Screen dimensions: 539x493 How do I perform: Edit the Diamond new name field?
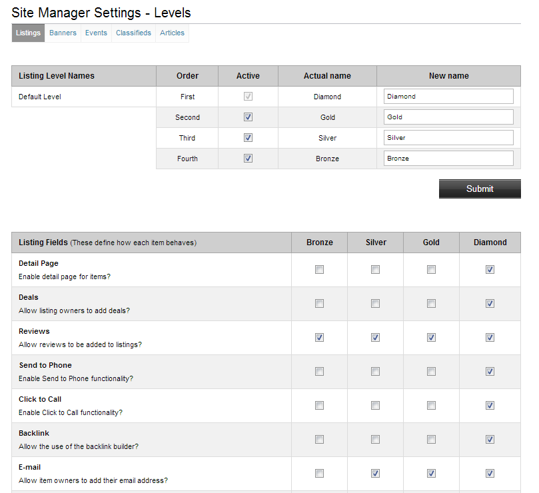point(448,97)
